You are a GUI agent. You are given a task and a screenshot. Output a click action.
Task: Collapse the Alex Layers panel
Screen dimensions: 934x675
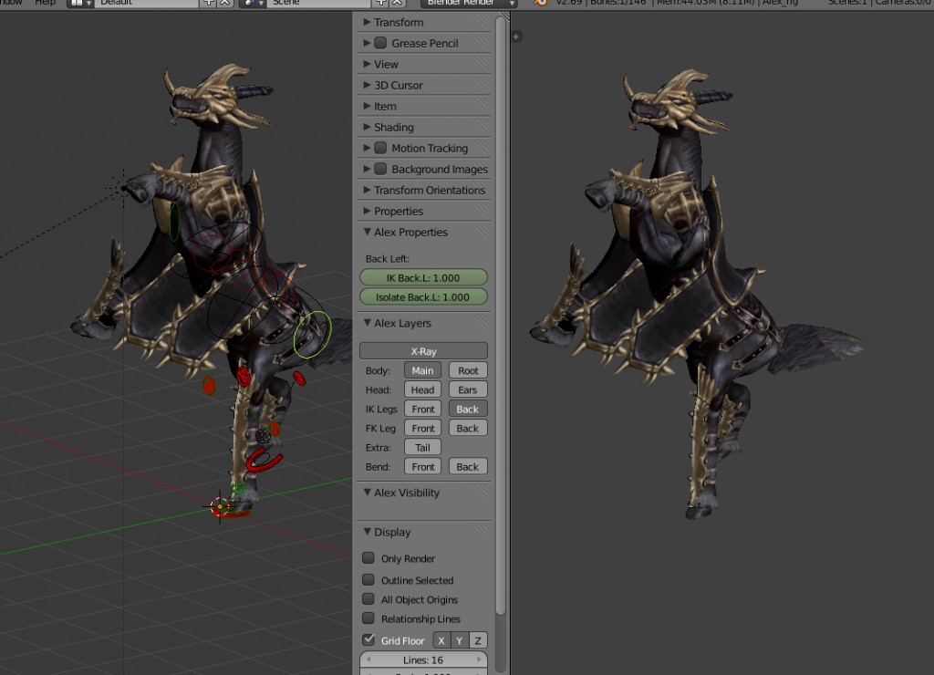[399, 323]
